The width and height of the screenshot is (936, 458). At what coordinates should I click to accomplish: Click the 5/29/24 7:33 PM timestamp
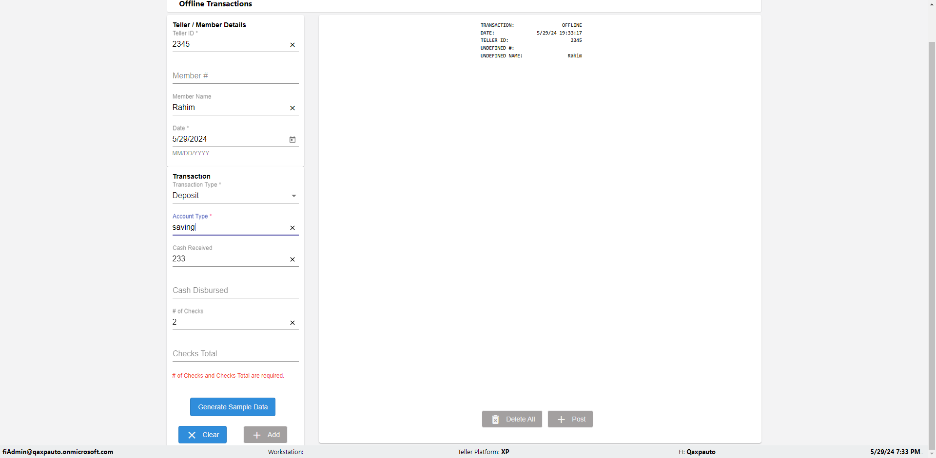pyautogui.click(x=895, y=452)
